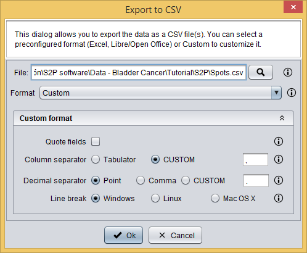Enable the Quote fields checkbox
This screenshot has height=253, width=307.
tap(96, 141)
